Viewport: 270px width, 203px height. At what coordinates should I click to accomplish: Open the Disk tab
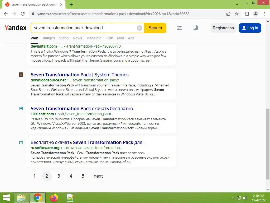[109, 38]
